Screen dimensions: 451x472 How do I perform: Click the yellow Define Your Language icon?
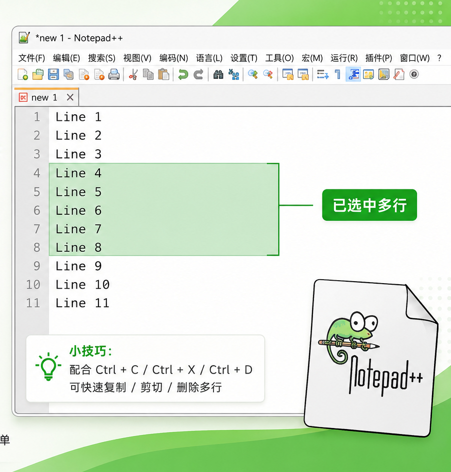tap(368, 74)
